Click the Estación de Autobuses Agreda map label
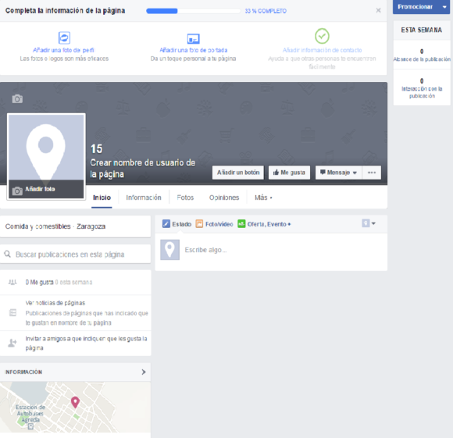453x438 pixels. (30, 414)
